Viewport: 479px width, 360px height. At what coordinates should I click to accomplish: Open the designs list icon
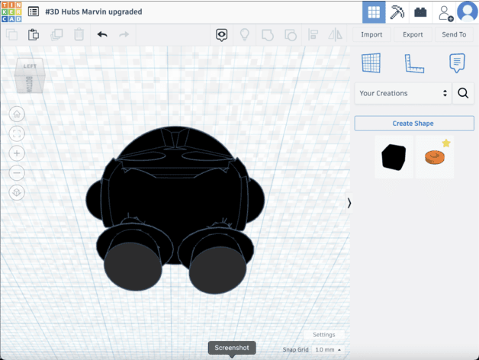34,11
